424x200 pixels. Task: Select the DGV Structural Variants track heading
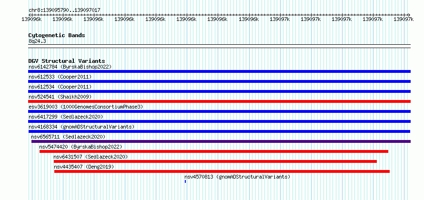67,61
